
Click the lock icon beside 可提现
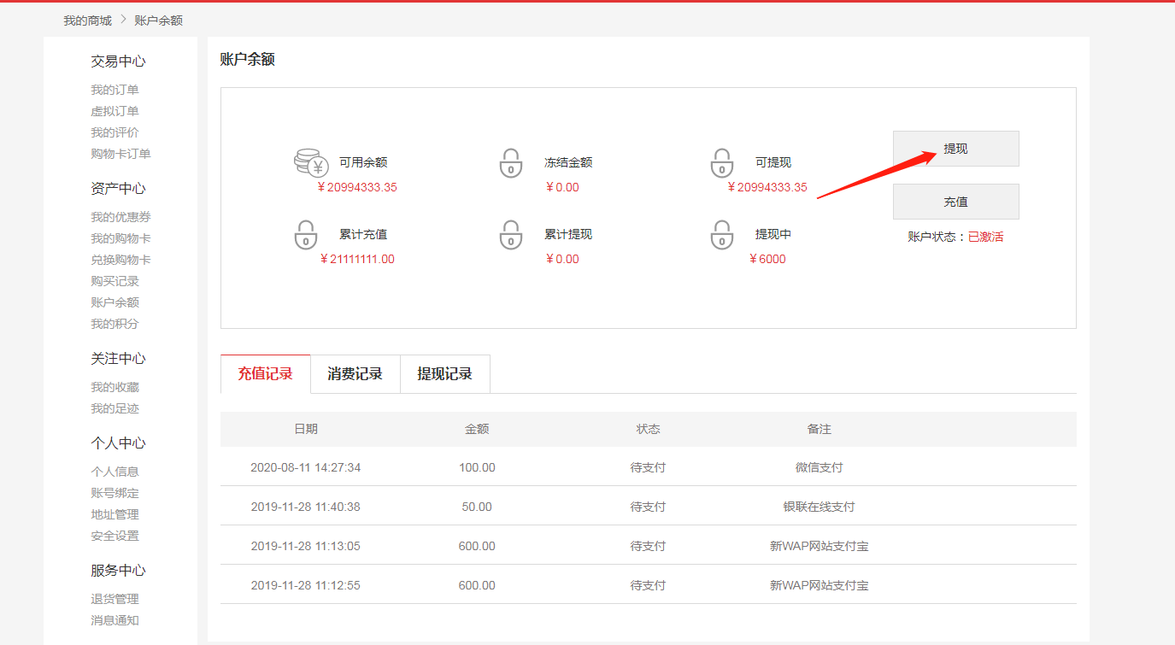coord(722,162)
